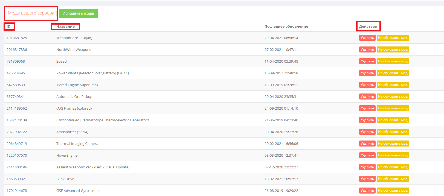
Task: Disable updates for (AR) Frames (colored)
Action: (393, 108)
